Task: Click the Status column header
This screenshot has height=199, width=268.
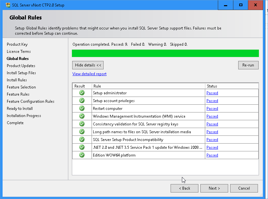Action: [232, 86]
